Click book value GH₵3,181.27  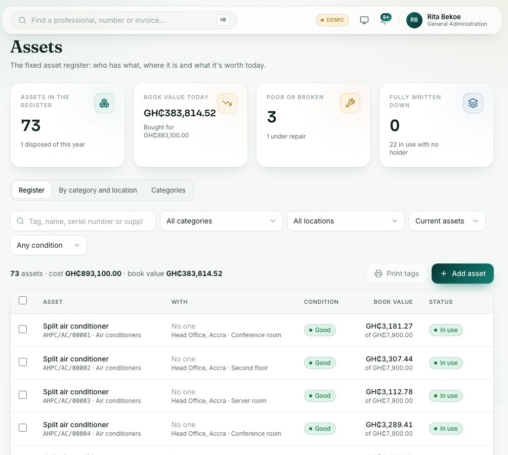tap(389, 326)
